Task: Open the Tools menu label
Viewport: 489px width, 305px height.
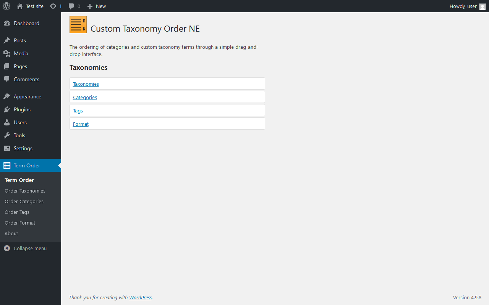Action: click(x=19, y=135)
